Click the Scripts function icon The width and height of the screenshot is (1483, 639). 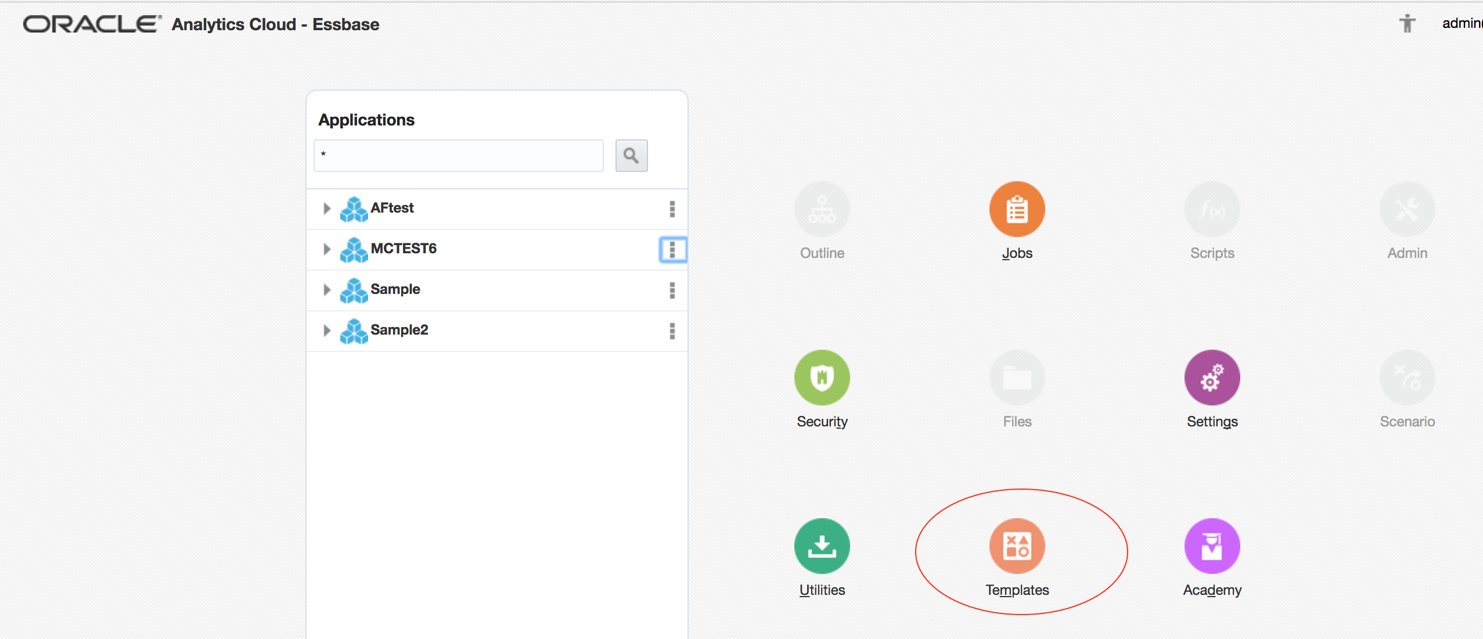(1212, 209)
